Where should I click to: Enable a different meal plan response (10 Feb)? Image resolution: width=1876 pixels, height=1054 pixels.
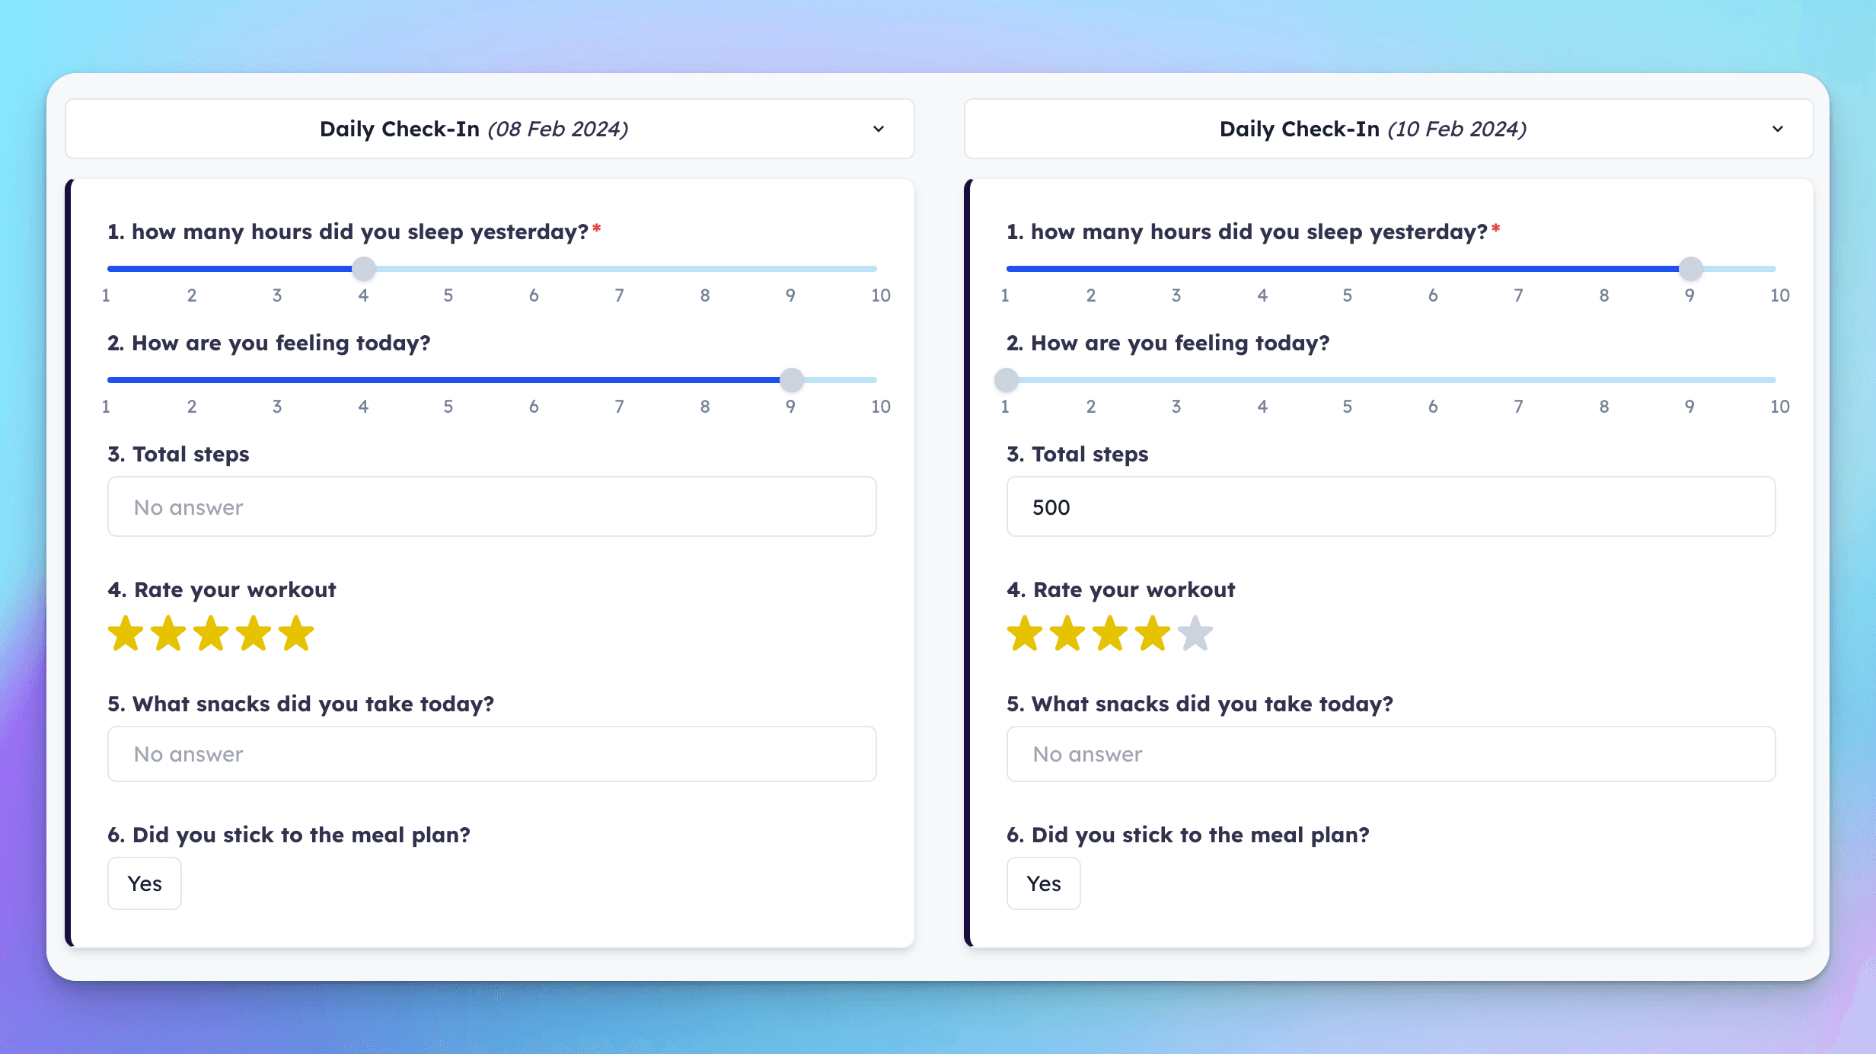click(x=1044, y=883)
